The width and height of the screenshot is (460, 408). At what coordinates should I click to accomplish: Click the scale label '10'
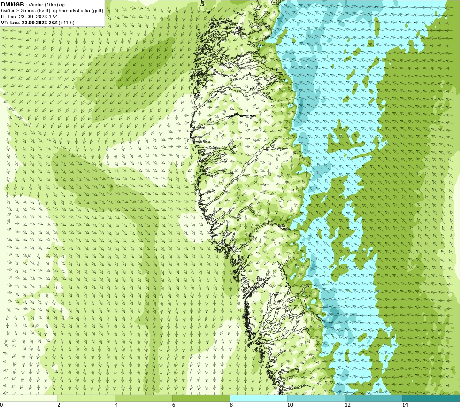[x=290, y=405]
